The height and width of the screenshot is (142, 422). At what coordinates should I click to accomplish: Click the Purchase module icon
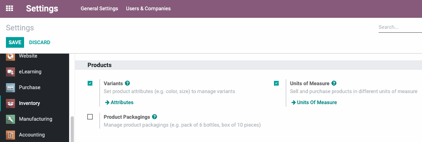[11, 88]
